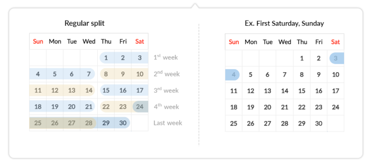Click 'Ex. First Saturday, Sunday' heading
This screenshot has height=164, width=369.
click(284, 23)
